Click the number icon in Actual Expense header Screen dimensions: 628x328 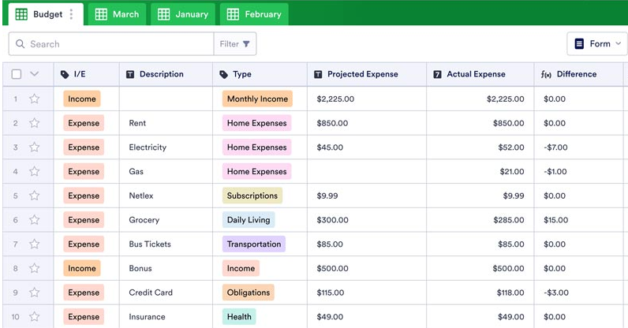437,75
